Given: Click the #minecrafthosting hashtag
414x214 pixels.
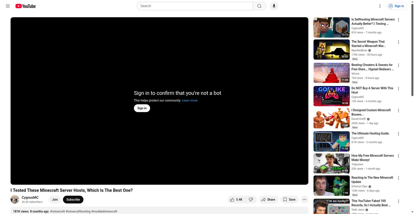Looking at the screenshot, I should tap(78, 211).
